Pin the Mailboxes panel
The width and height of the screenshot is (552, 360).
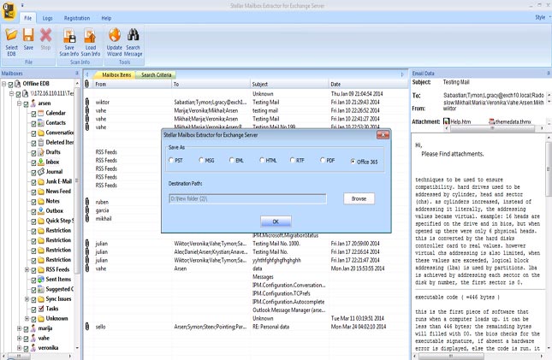[x=77, y=74]
